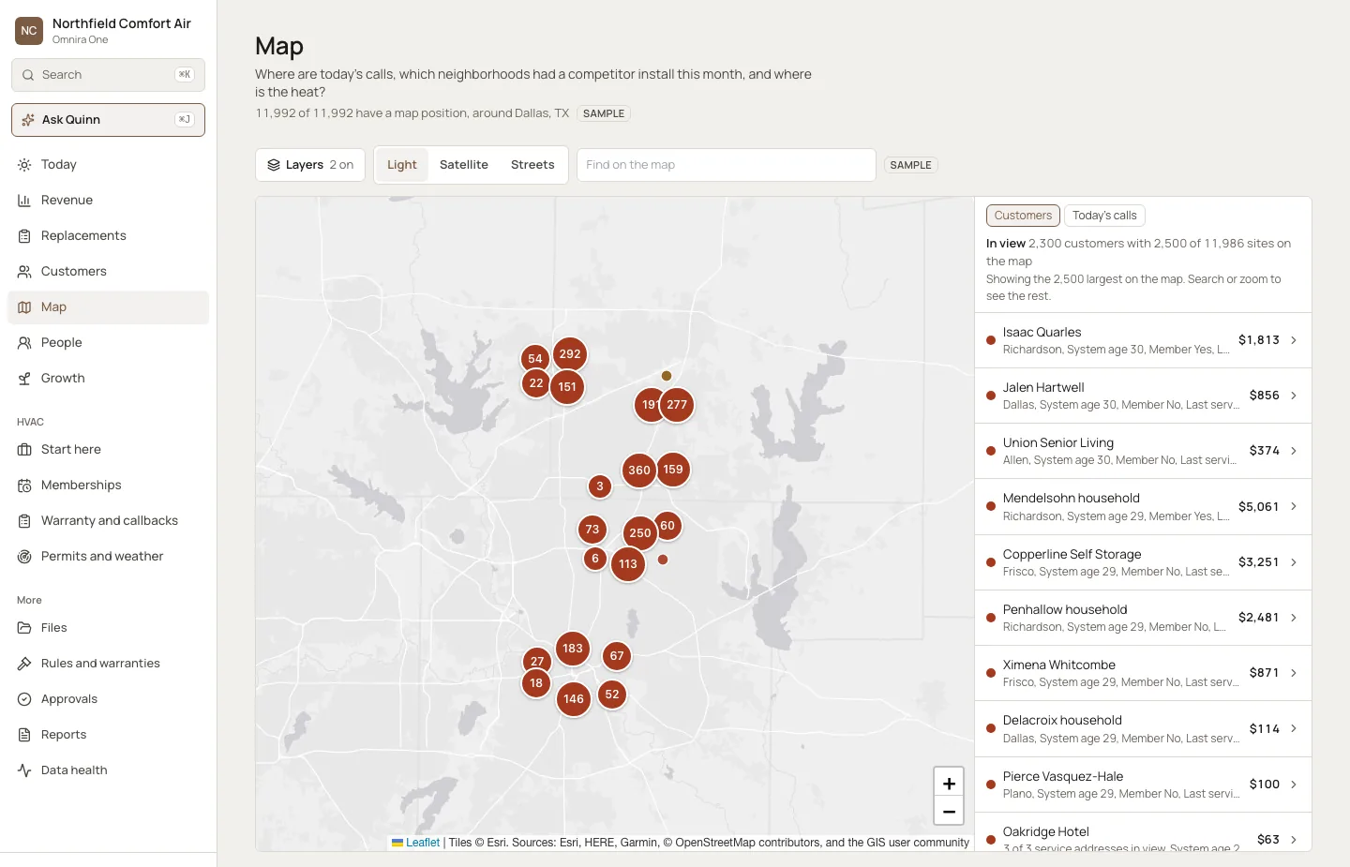Click the Customers people icon

tap(24, 272)
